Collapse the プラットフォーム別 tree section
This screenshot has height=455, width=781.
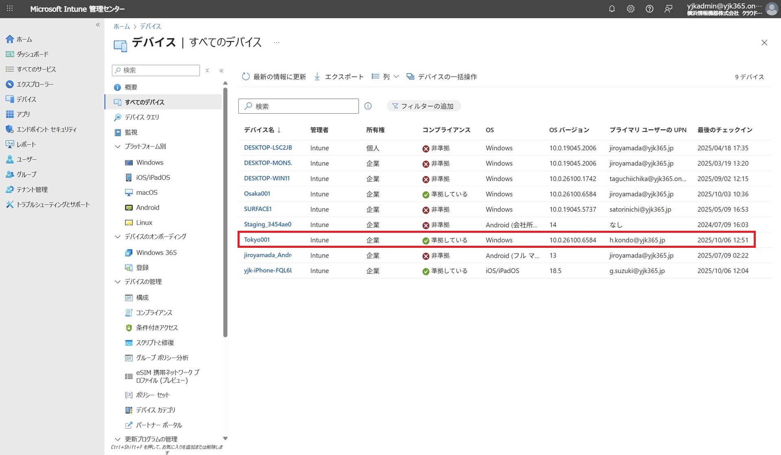coord(118,146)
